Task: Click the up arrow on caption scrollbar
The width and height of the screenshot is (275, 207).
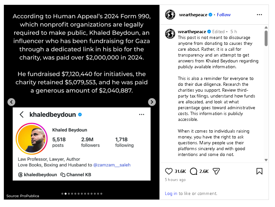Action: pyautogui.click(x=266, y=27)
